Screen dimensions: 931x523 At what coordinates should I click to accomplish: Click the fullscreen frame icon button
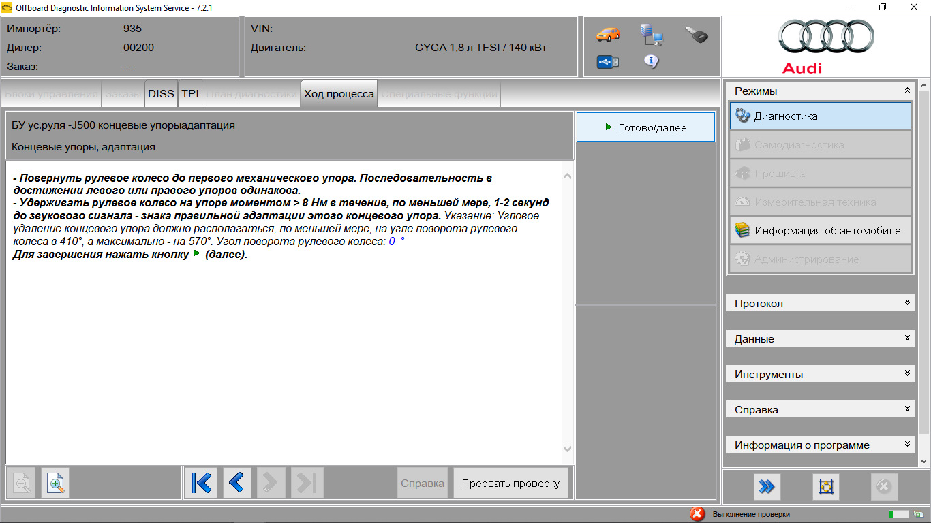tap(826, 486)
